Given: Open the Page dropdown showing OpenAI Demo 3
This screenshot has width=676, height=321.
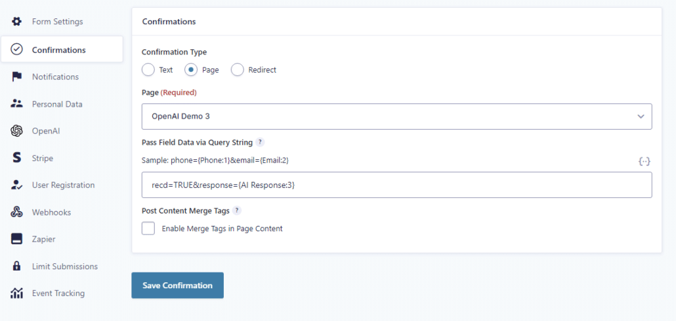Looking at the screenshot, I should point(396,117).
